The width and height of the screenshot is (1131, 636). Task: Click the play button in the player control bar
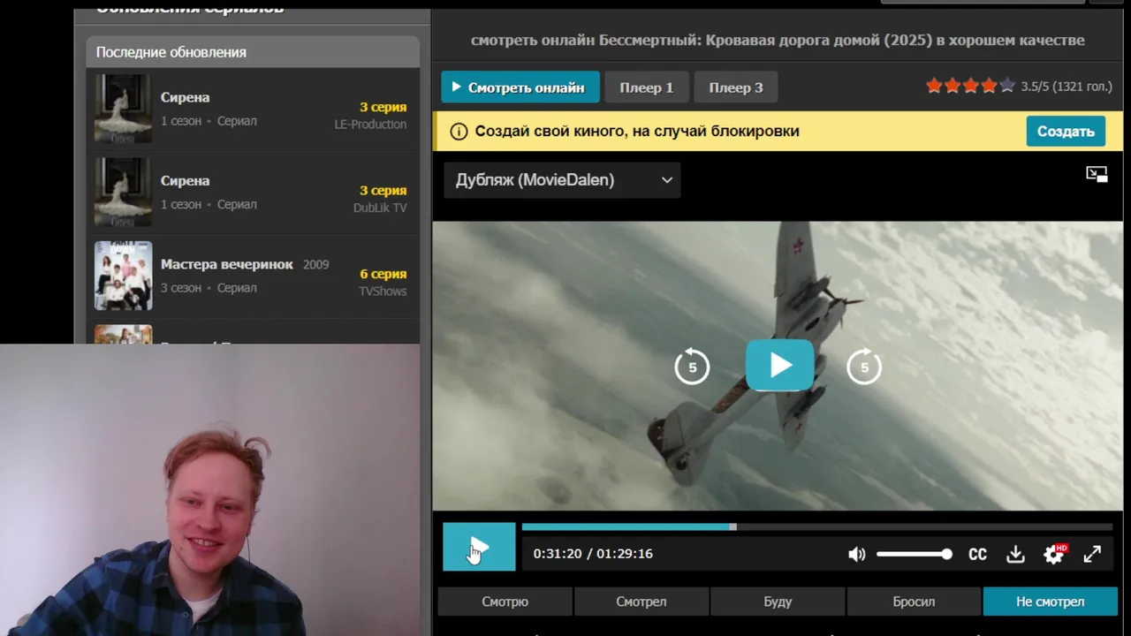click(479, 547)
